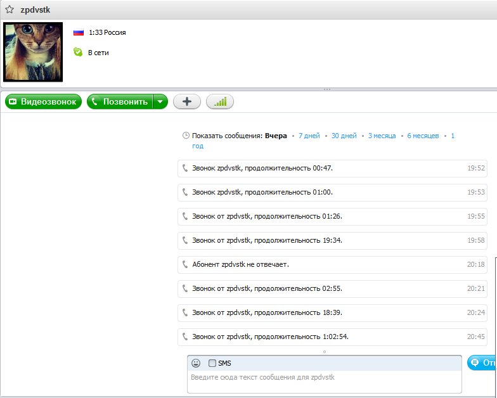The image size is (497, 398).
Task: Click phone icon of the 00:47 call entry
Action: [185, 168]
